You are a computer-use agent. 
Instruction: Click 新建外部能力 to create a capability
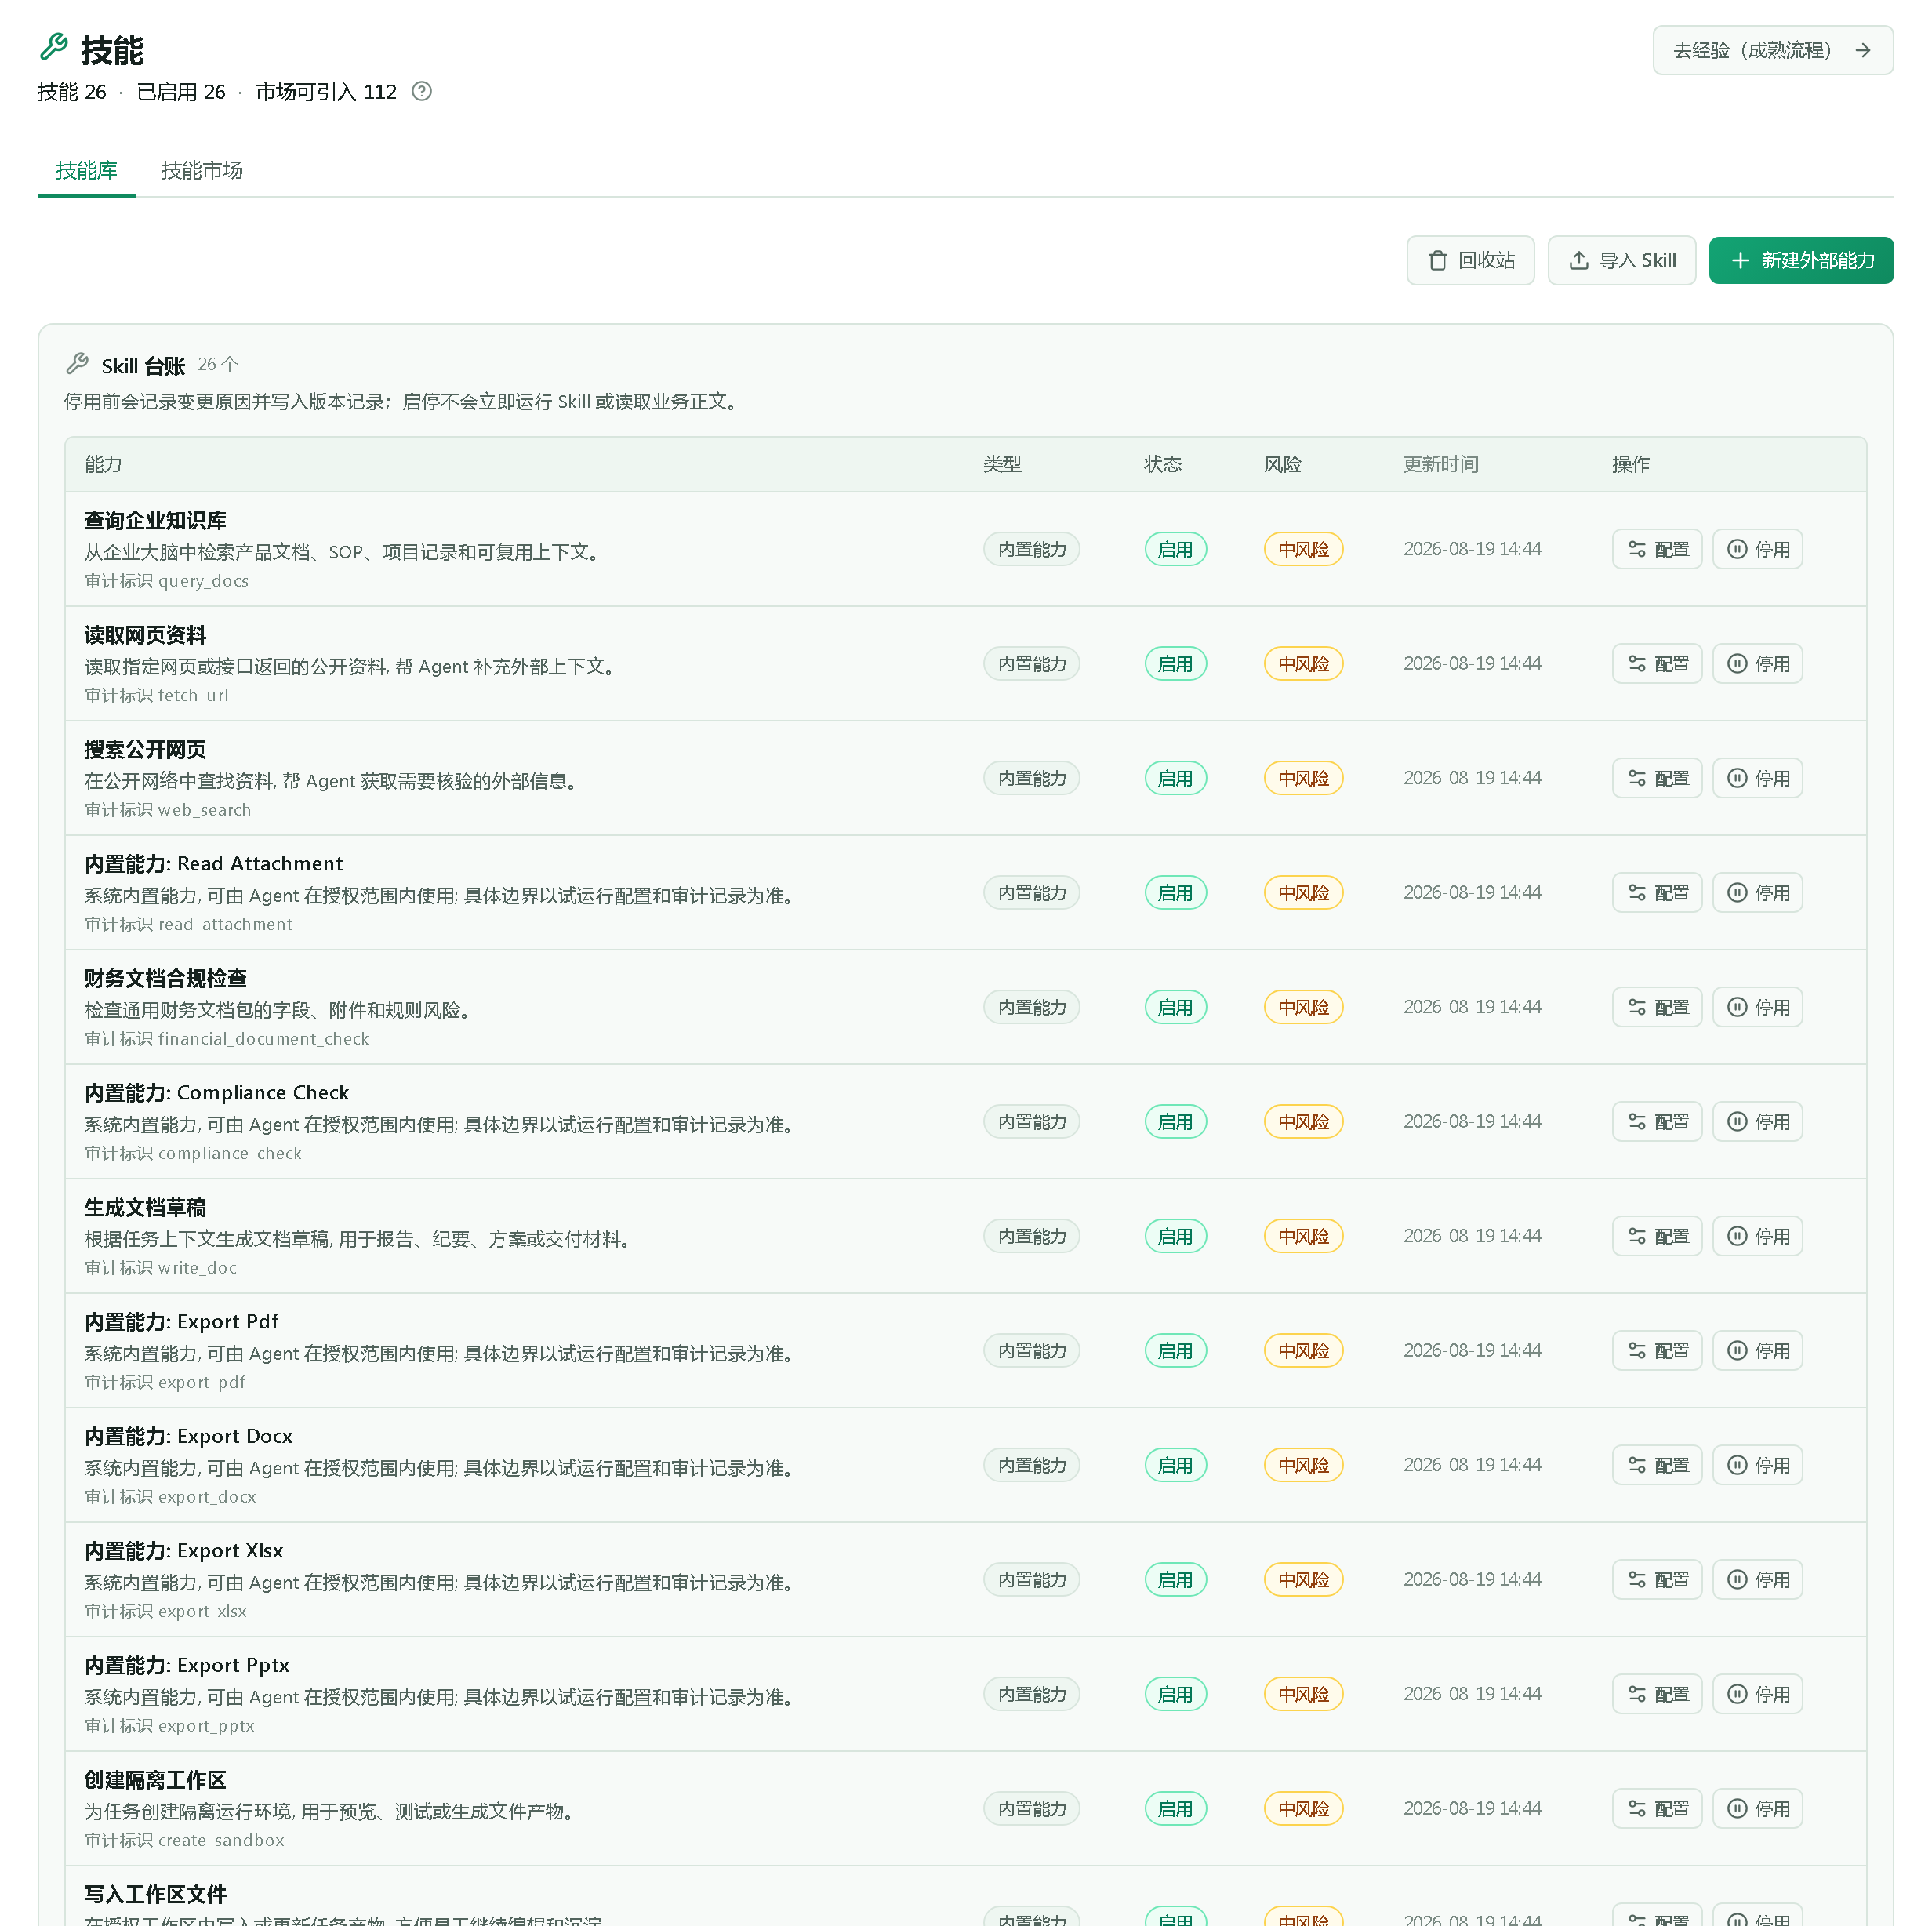tap(1801, 260)
